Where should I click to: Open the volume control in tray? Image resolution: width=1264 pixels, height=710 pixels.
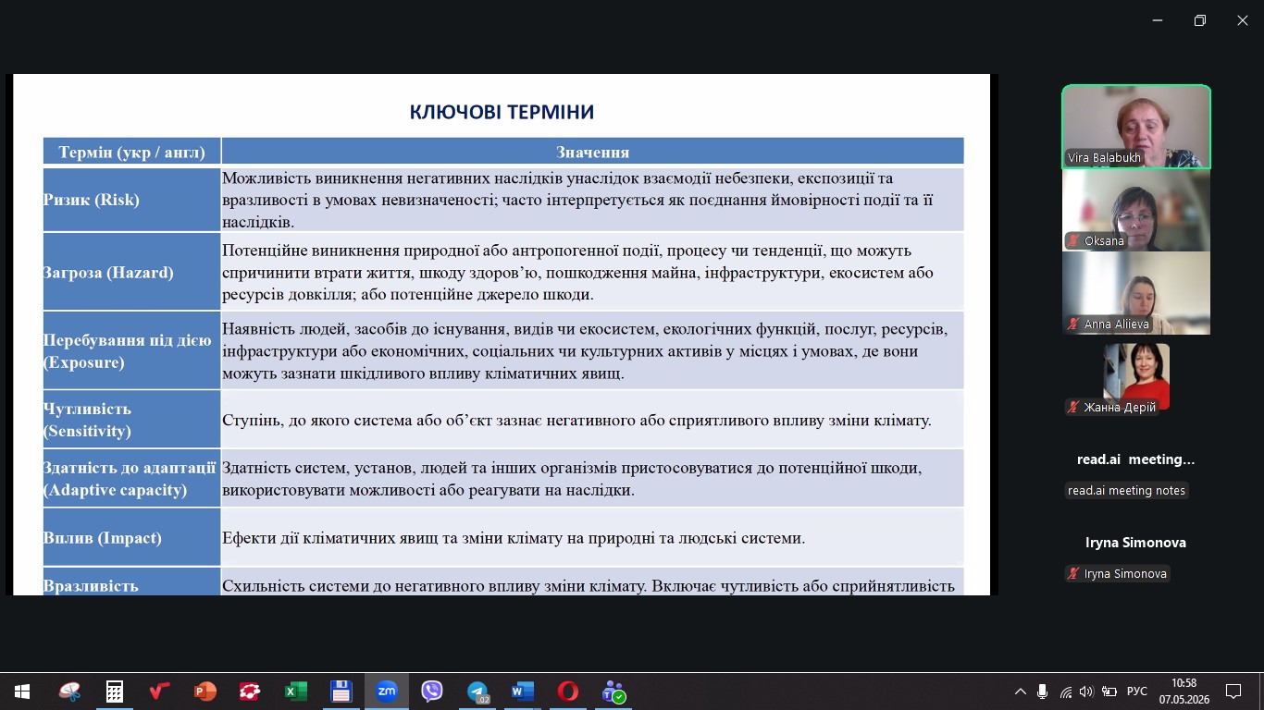coord(1086,692)
